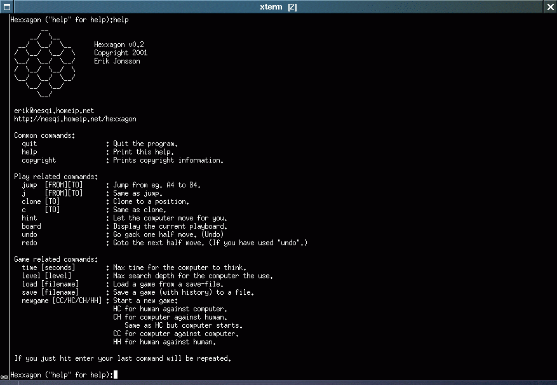Click the "quit" command entry
The image size is (557, 385).
coord(29,144)
